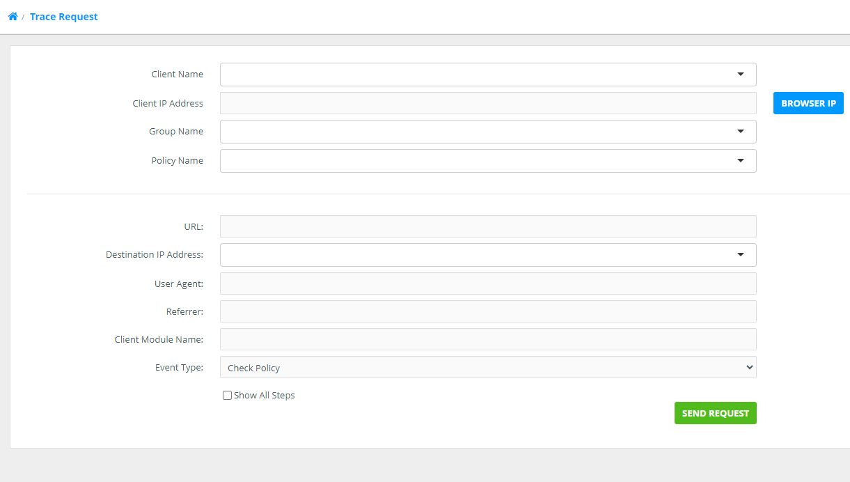This screenshot has width=850, height=482.
Task: Click the home icon in the breadcrumb
Action: click(13, 17)
